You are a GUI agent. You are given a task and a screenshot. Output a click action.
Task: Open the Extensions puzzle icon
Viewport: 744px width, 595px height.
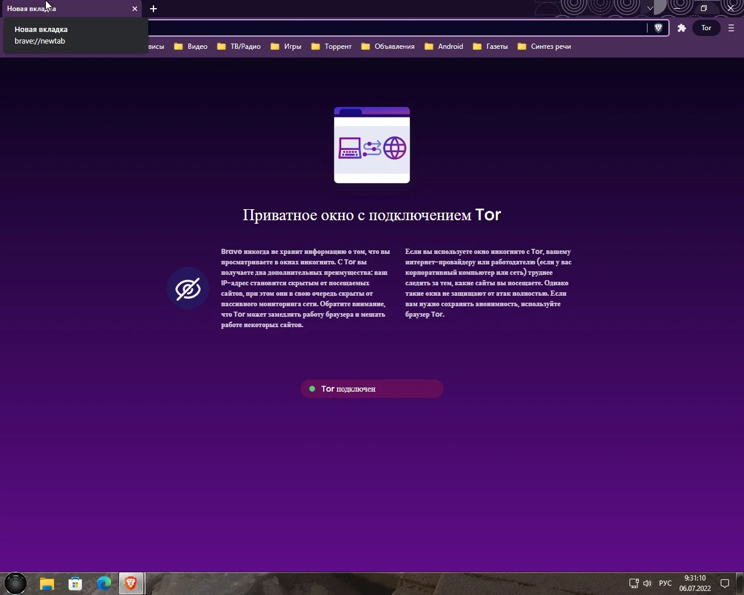coord(682,28)
